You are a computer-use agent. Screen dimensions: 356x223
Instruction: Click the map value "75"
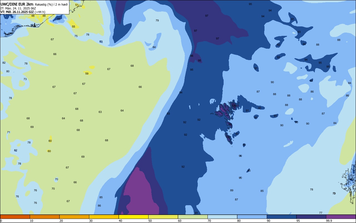(76, 36)
